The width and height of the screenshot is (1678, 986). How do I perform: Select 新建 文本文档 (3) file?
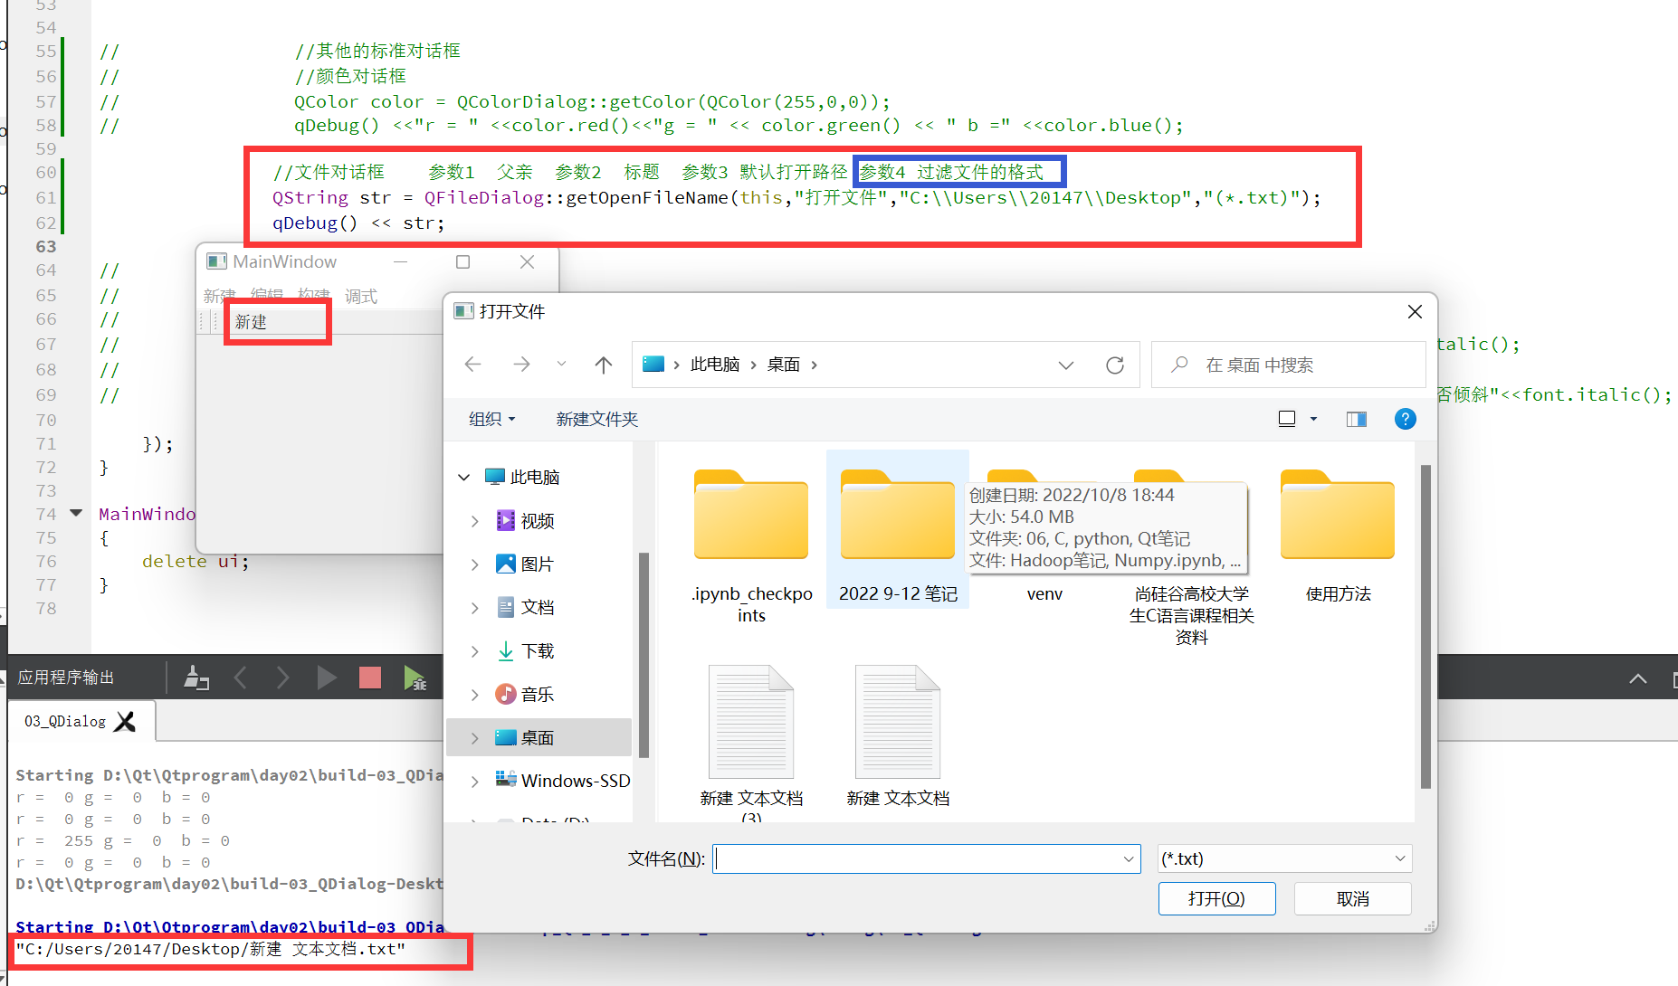751,742
